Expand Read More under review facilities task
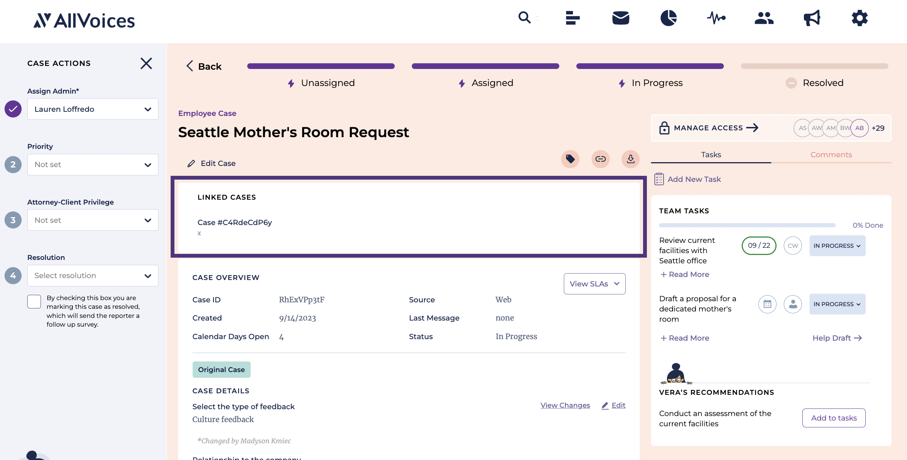 click(x=685, y=274)
